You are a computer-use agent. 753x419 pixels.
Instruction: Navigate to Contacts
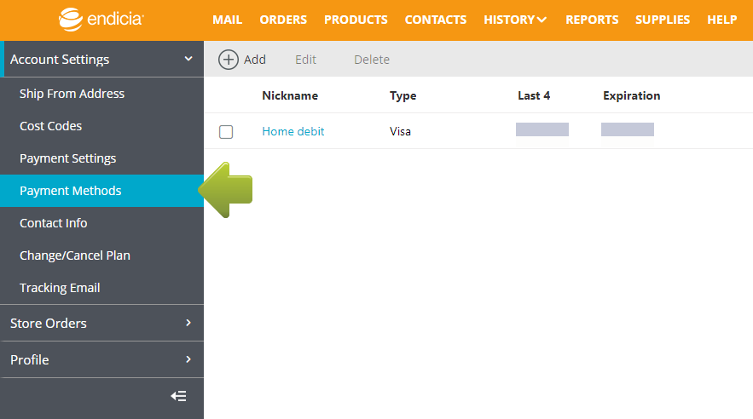click(435, 20)
